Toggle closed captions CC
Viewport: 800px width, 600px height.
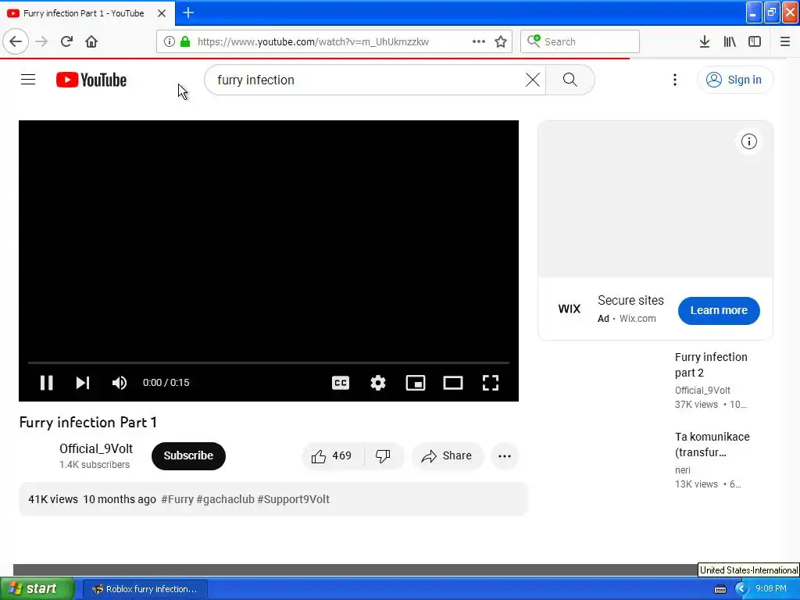click(341, 383)
